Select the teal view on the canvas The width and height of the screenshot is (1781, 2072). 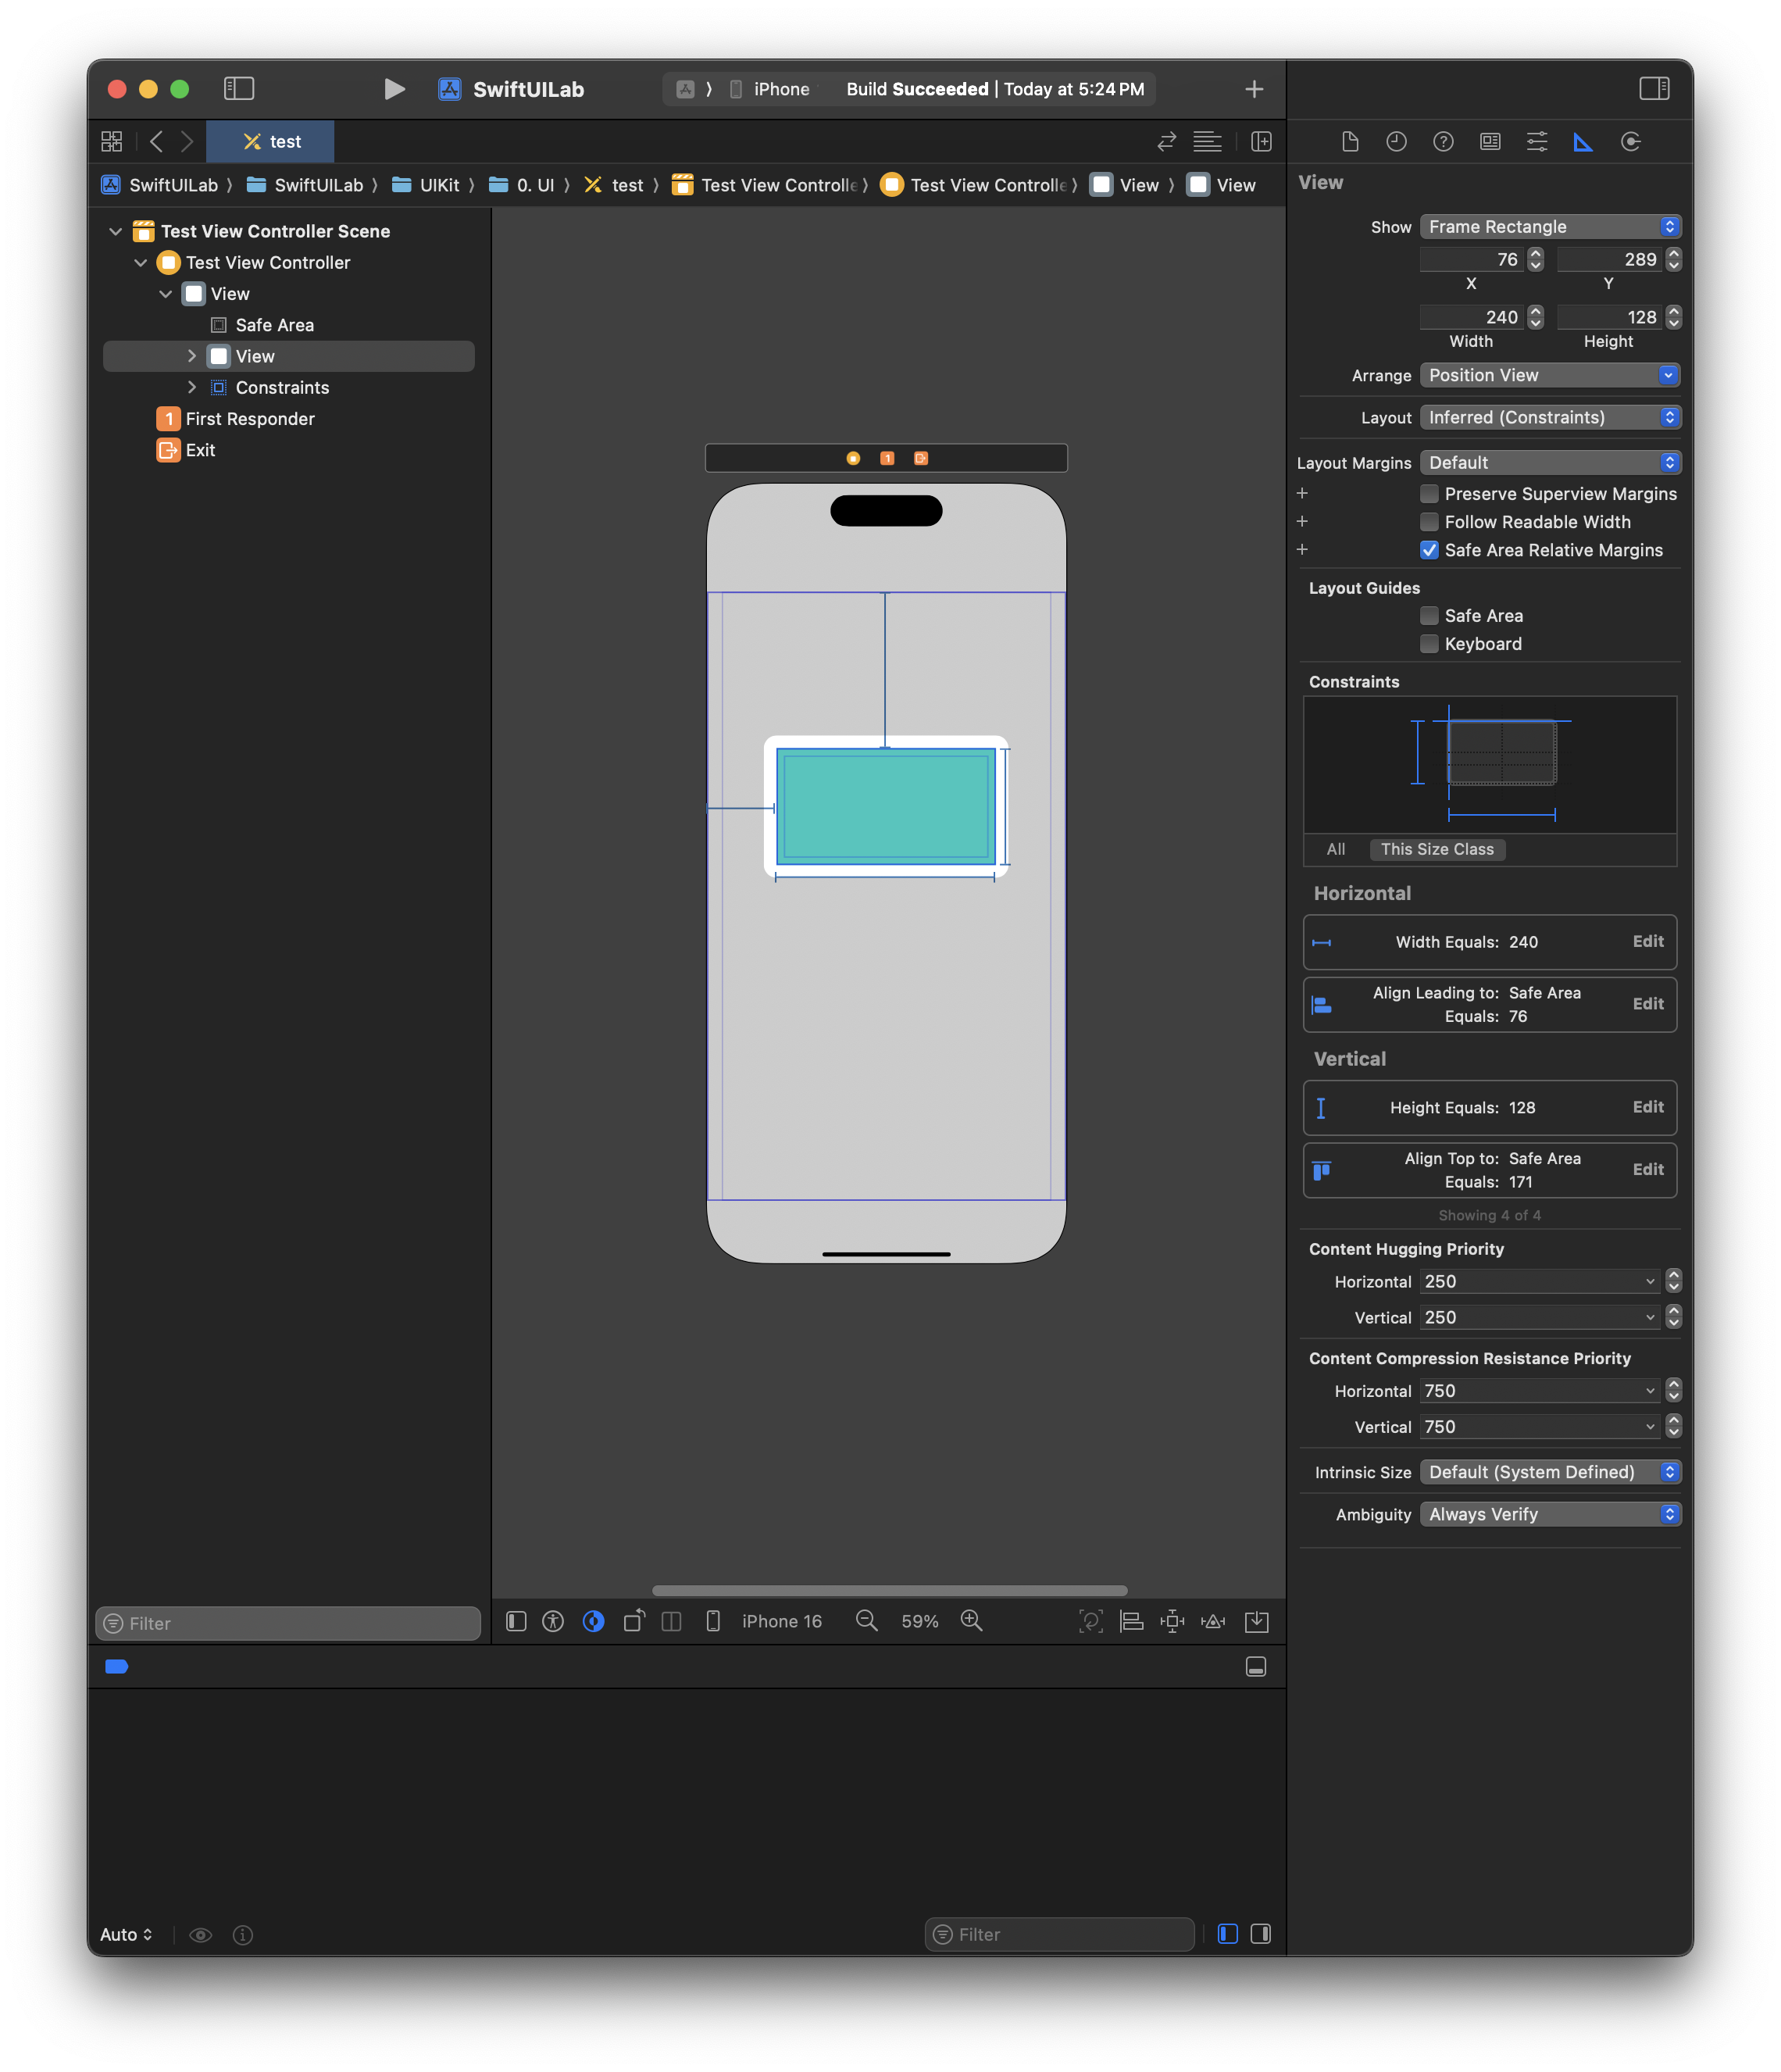click(x=886, y=806)
